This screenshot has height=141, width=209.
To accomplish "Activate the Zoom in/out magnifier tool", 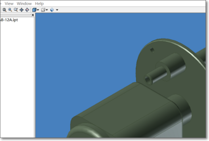I will tap(16, 10).
